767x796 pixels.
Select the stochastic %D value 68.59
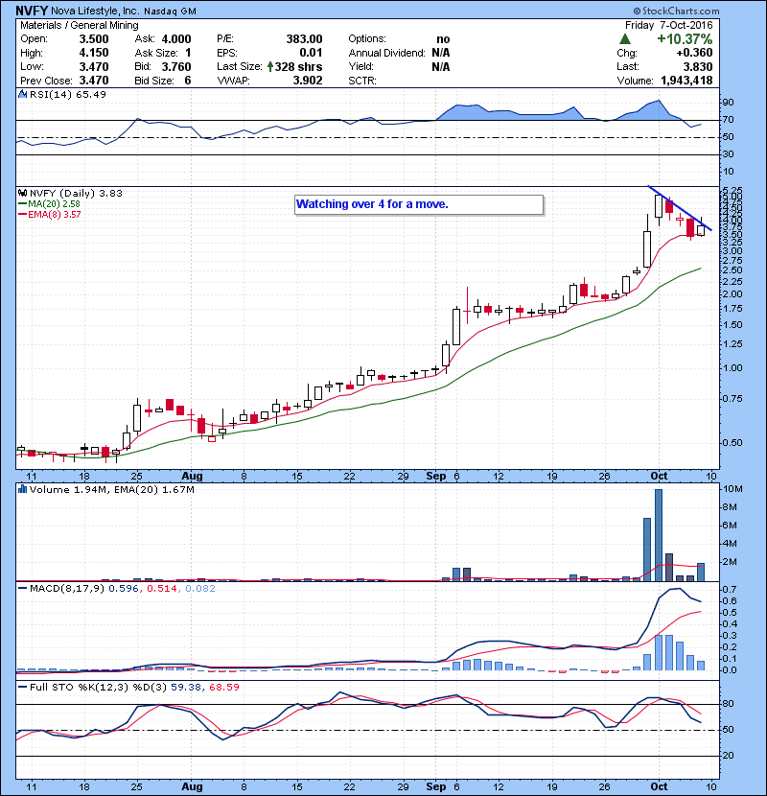pos(223,687)
